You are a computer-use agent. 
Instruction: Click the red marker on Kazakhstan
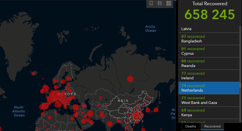pyautogui.click(x=100, y=98)
